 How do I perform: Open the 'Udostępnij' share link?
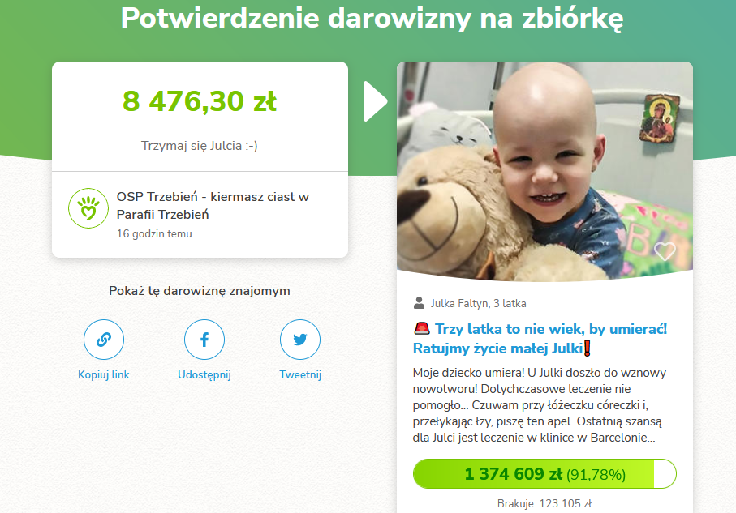[x=204, y=374]
